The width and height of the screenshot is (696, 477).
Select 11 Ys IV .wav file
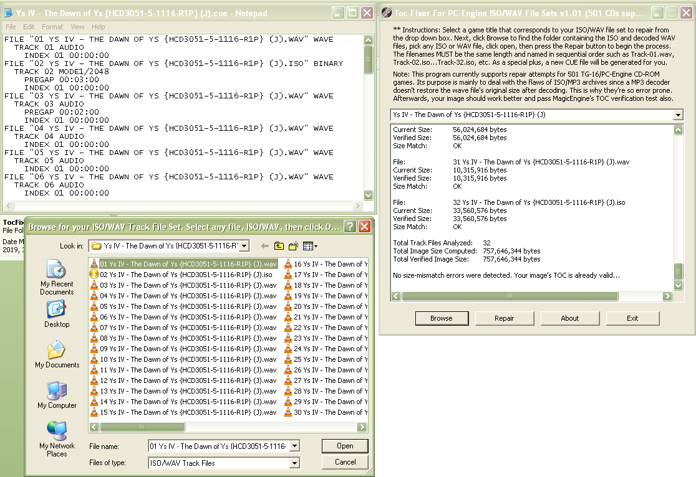click(183, 370)
